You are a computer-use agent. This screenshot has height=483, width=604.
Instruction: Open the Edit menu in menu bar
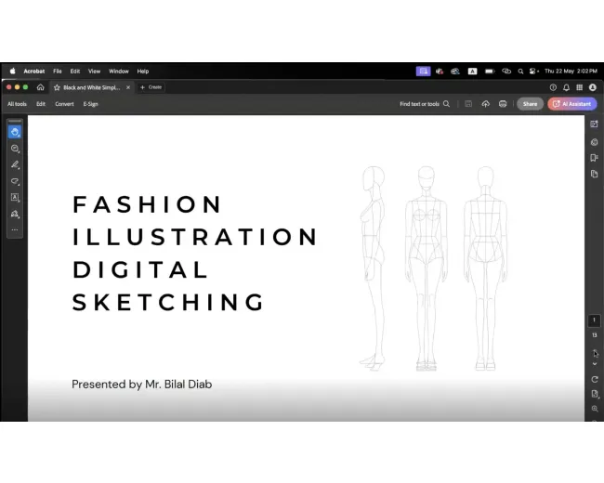point(75,72)
